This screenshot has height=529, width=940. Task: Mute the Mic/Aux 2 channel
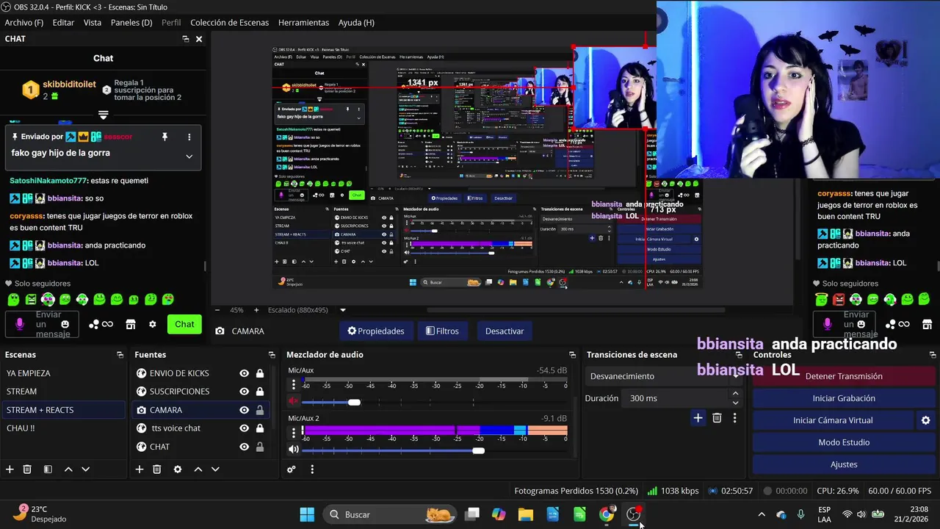(x=294, y=450)
